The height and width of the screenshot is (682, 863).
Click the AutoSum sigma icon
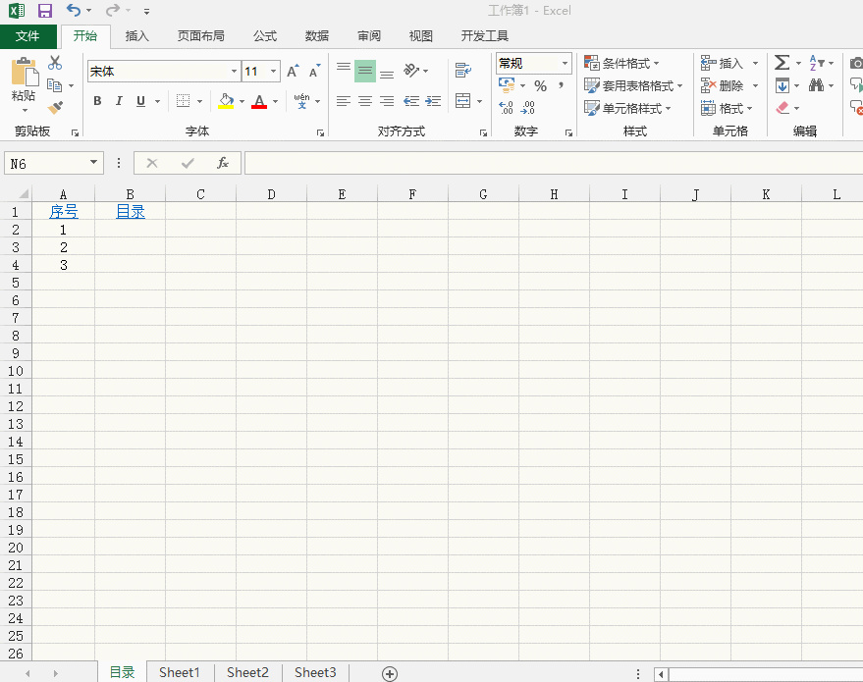[782, 63]
